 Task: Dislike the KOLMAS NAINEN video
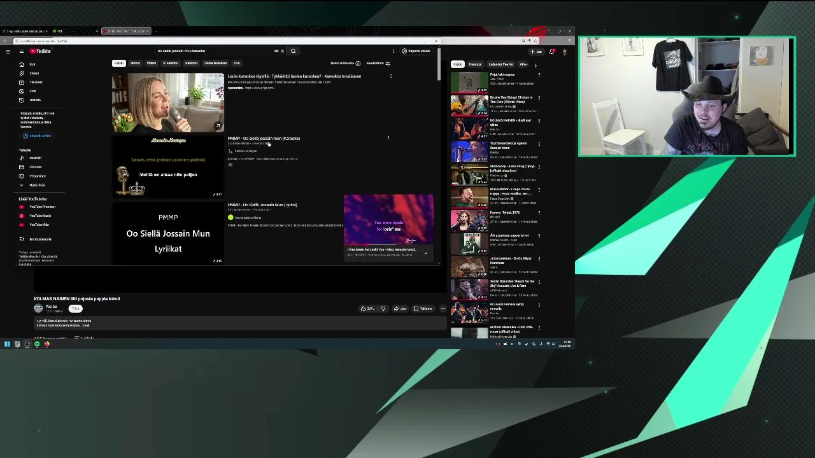pos(383,309)
